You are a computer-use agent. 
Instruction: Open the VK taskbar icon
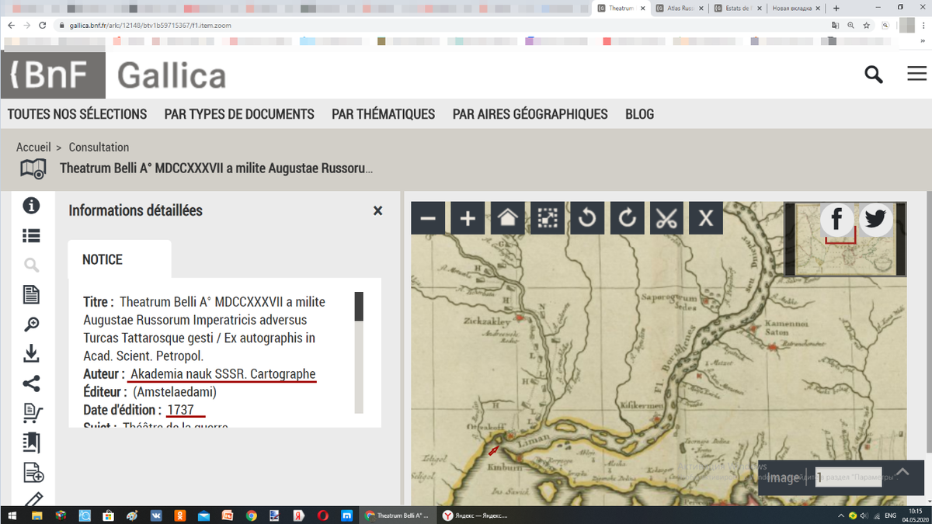(155, 515)
